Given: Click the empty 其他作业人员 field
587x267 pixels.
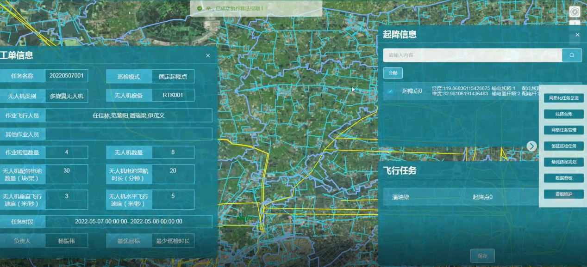Looking at the screenshot, I should pos(129,134).
